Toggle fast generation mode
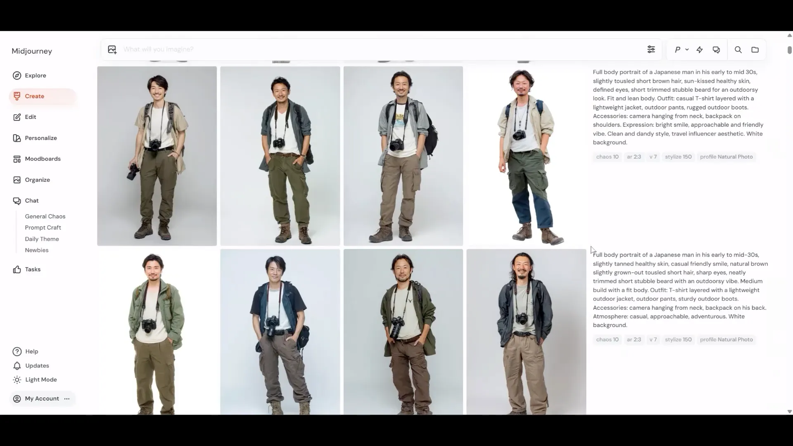Screen dimensions: 793x446 700,49
